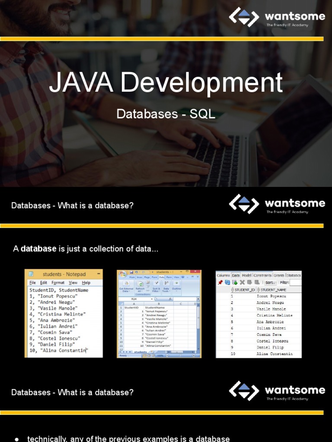
Task: Click the Databases - SQL subtitle
Action: [166, 114]
